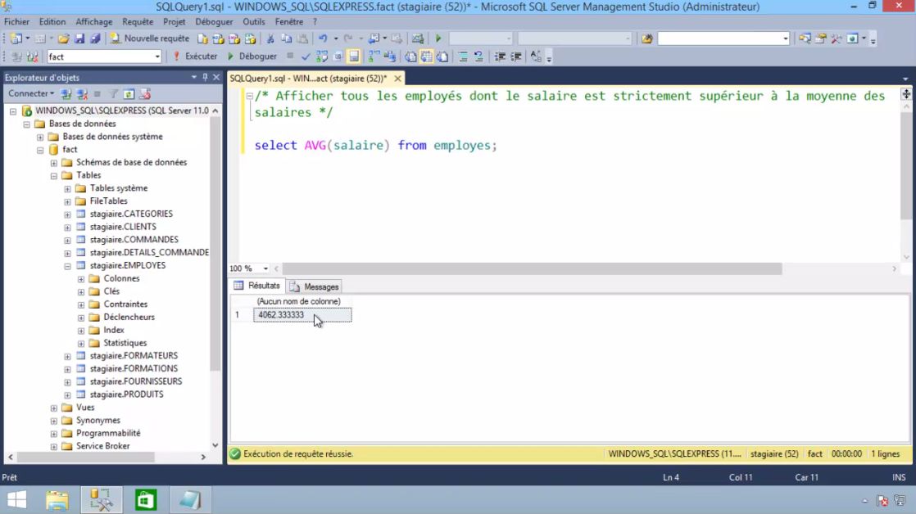Select the results to grid icon

pyautogui.click(x=426, y=56)
